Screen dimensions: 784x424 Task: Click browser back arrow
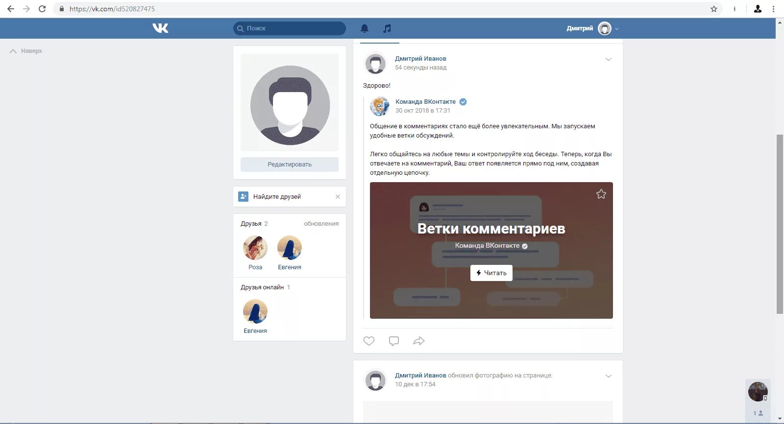click(11, 9)
